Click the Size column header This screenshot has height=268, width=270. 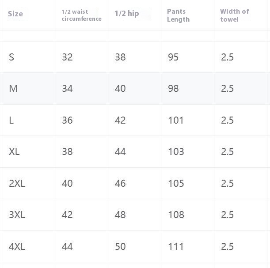pos(15,14)
